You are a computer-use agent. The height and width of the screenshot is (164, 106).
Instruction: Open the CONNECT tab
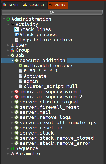click(x=35, y=5)
